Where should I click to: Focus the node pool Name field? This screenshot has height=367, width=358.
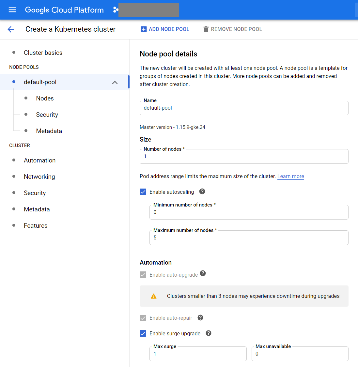click(244, 108)
